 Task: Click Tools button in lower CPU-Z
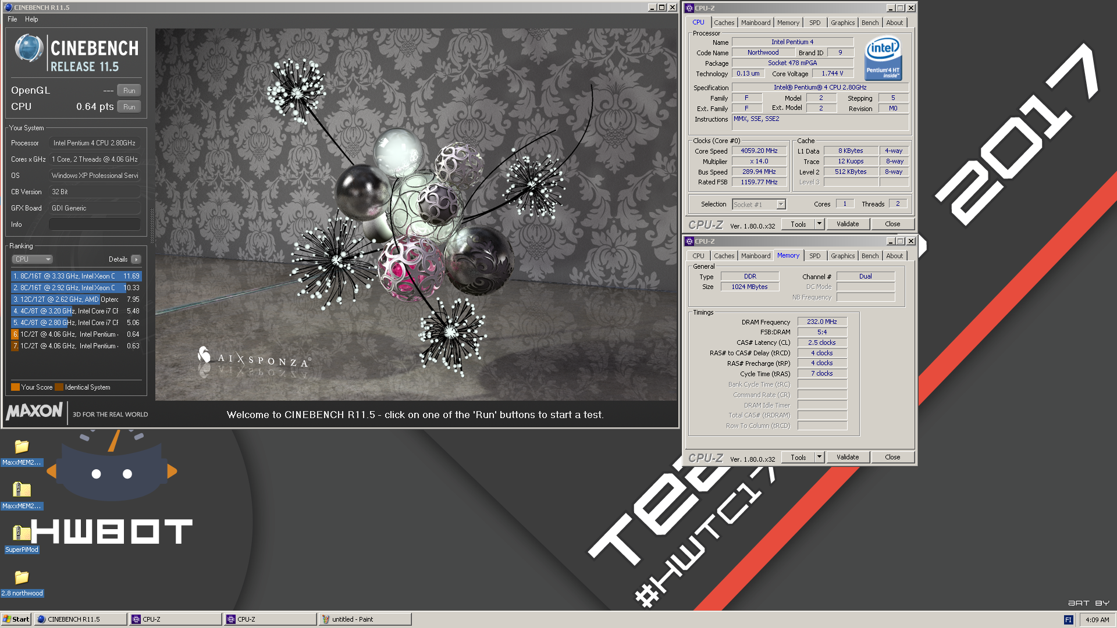pyautogui.click(x=798, y=457)
